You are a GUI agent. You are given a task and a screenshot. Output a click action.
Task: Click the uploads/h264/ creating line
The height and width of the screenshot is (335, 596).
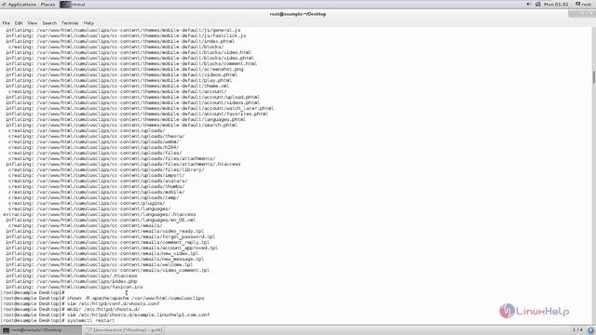94,147
